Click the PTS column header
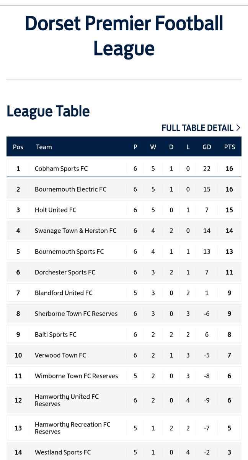Viewport: 248px width, 460px height. click(x=230, y=147)
